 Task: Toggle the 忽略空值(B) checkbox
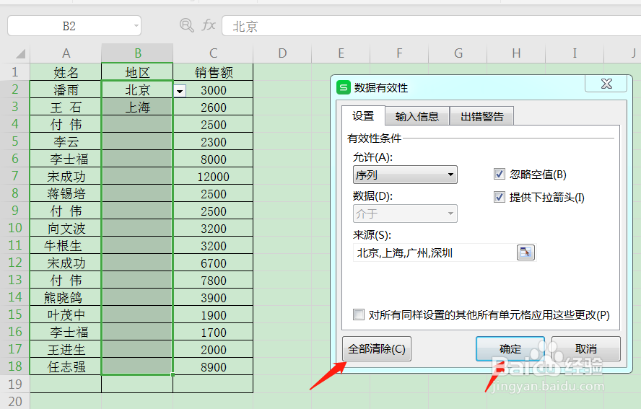499,174
